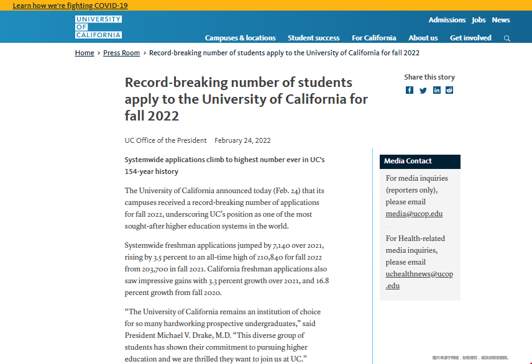Visit the News link in header
Image resolution: width=532 pixels, height=364 pixels.
pos(501,20)
